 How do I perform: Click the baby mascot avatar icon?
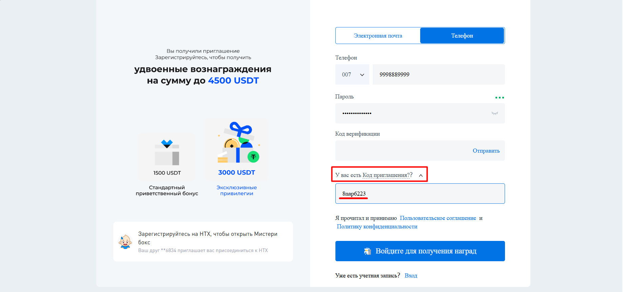tap(125, 242)
